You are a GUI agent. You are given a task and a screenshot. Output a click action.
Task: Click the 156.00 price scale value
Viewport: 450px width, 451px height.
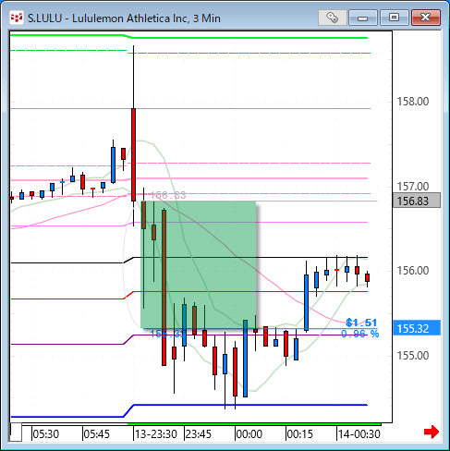pyautogui.click(x=413, y=271)
